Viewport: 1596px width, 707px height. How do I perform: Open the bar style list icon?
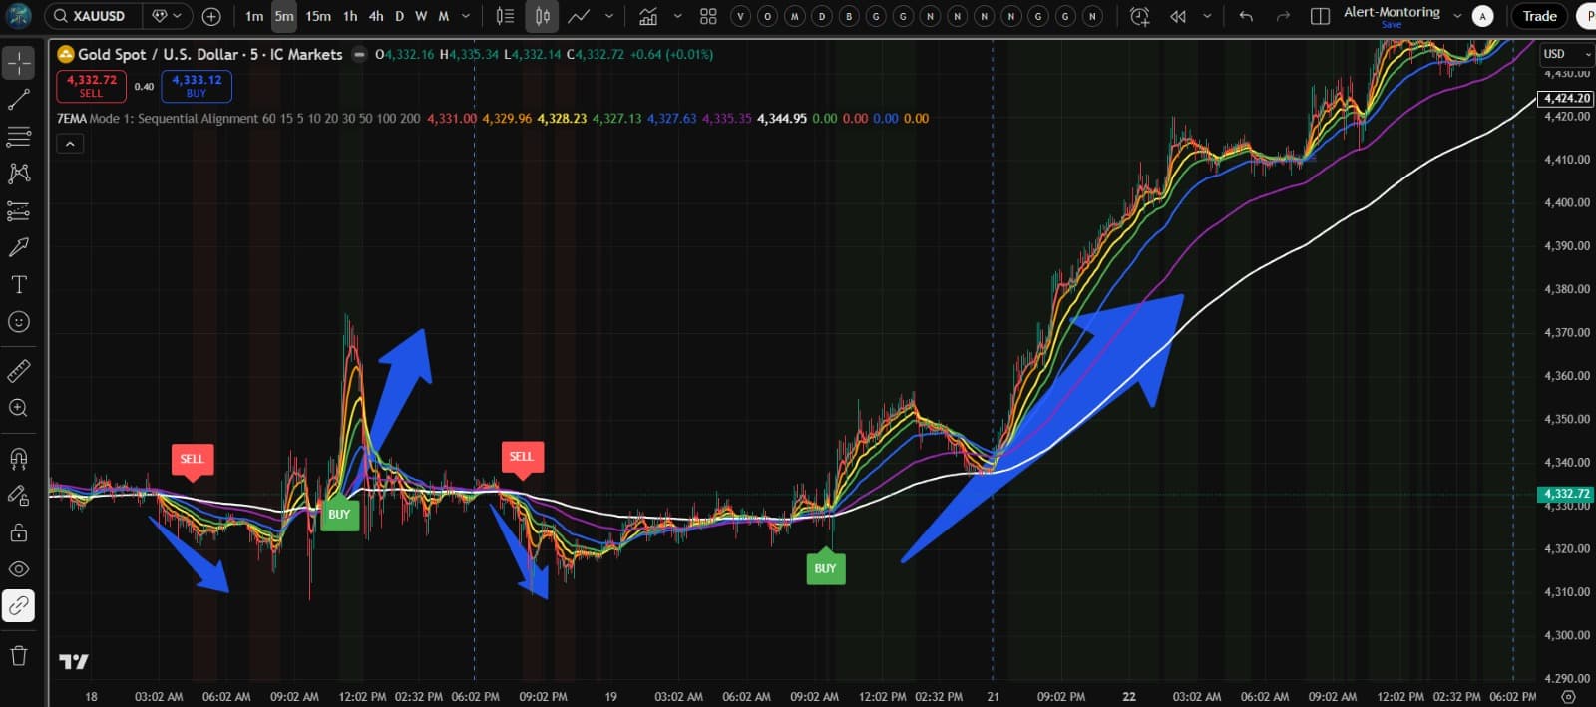pyautogui.click(x=506, y=16)
